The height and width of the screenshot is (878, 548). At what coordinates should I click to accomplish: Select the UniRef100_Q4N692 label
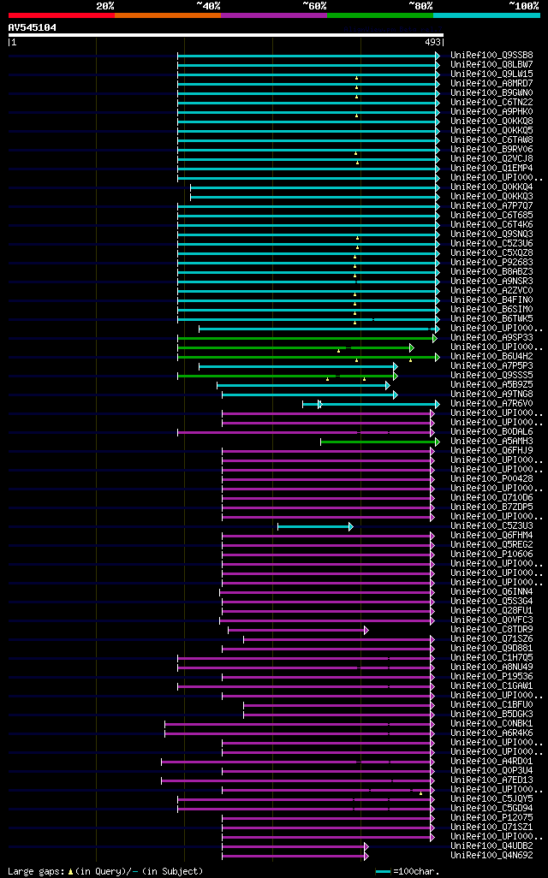[492, 855]
